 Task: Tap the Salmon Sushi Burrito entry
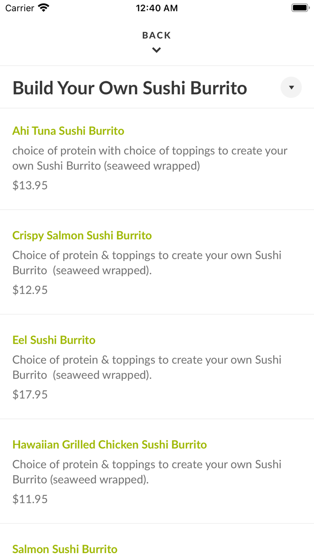(x=65, y=549)
